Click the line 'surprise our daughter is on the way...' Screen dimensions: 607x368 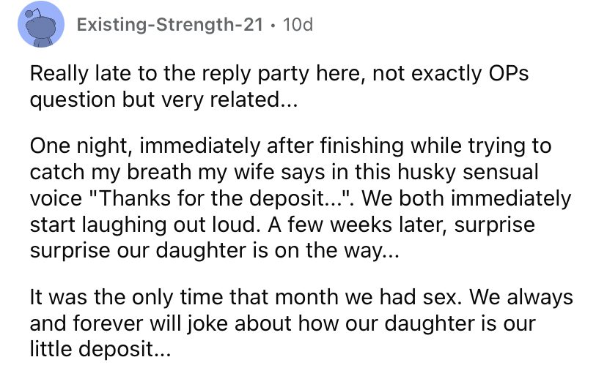214,250
